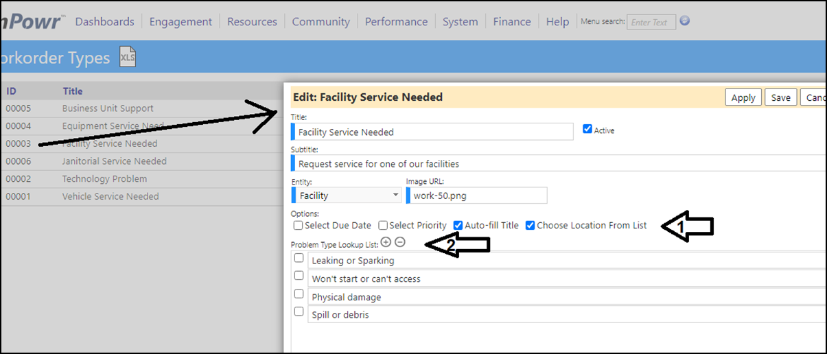
Task: Remove item with minus icon near Problem Type Lookup
Action: 400,241
